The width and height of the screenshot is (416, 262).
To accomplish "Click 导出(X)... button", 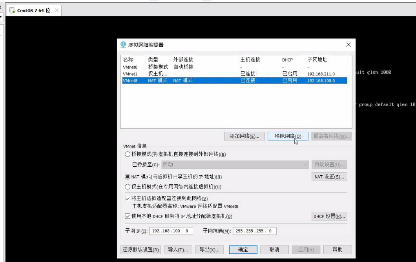I will tap(209, 250).
